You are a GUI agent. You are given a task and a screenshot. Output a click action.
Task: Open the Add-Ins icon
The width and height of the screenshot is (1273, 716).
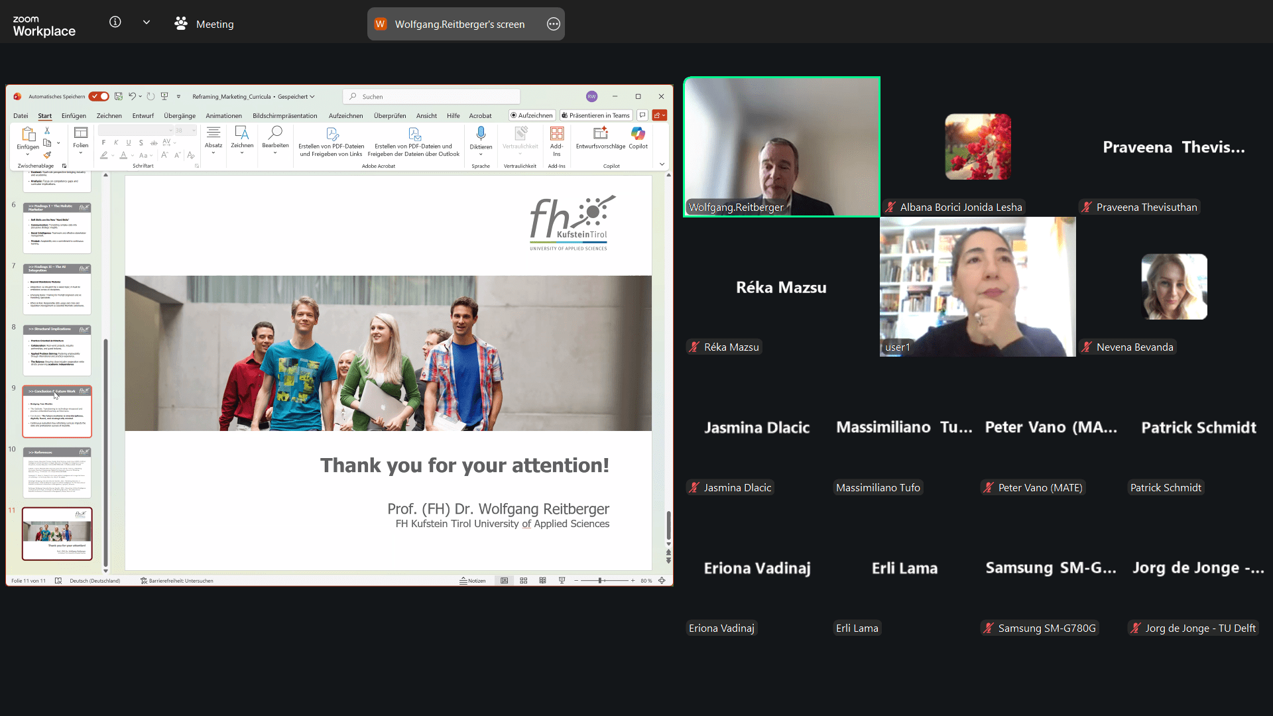(x=557, y=135)
